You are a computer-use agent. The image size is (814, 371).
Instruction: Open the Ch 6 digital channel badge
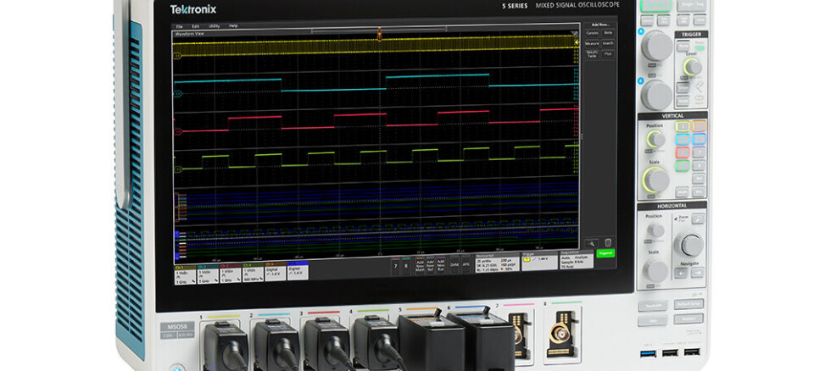click(x=298, y=270)
